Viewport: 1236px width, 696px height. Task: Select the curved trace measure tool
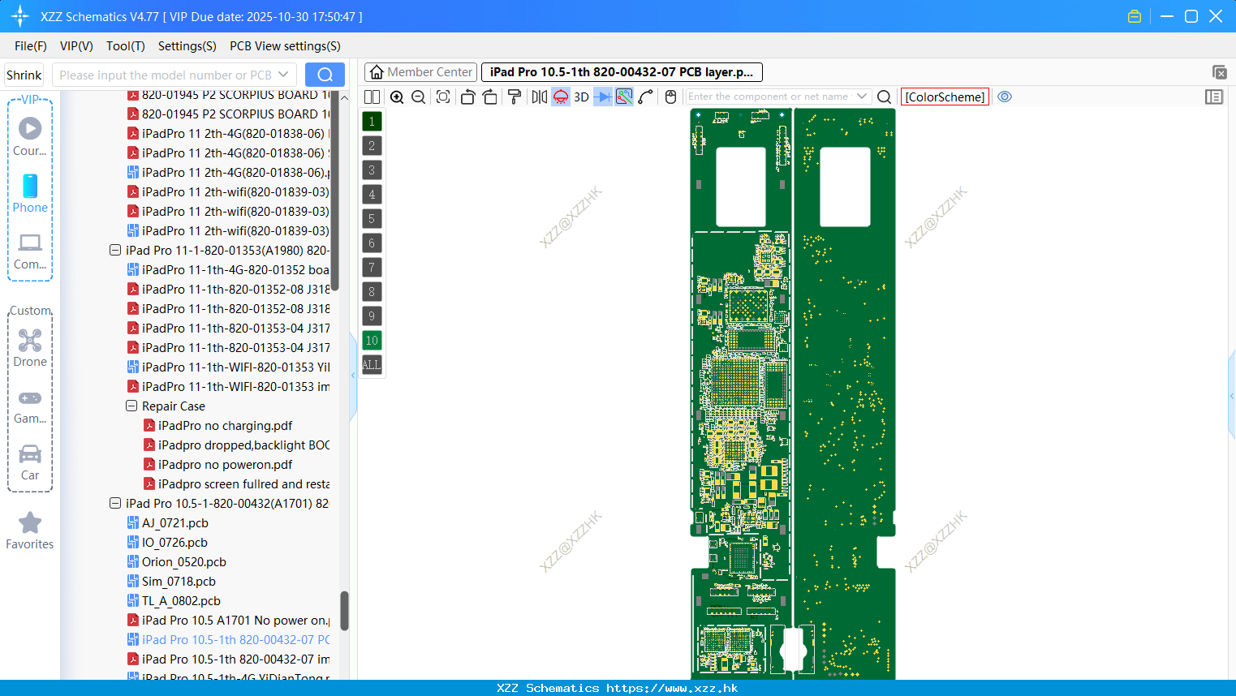click(x=646, y=97)
